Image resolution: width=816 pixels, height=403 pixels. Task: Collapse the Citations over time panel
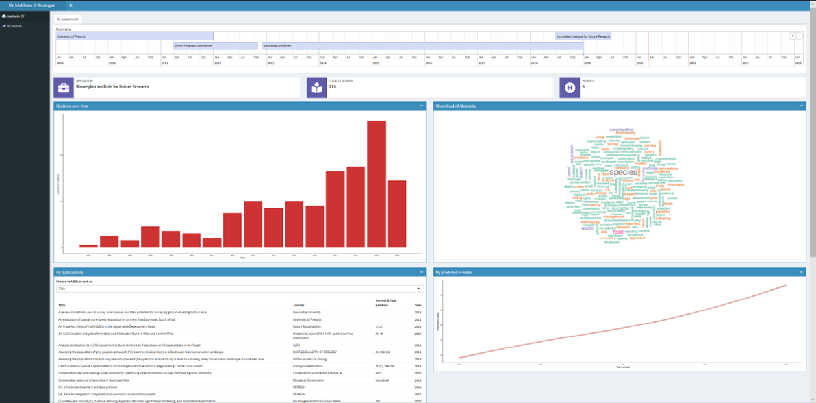[422, 106]
